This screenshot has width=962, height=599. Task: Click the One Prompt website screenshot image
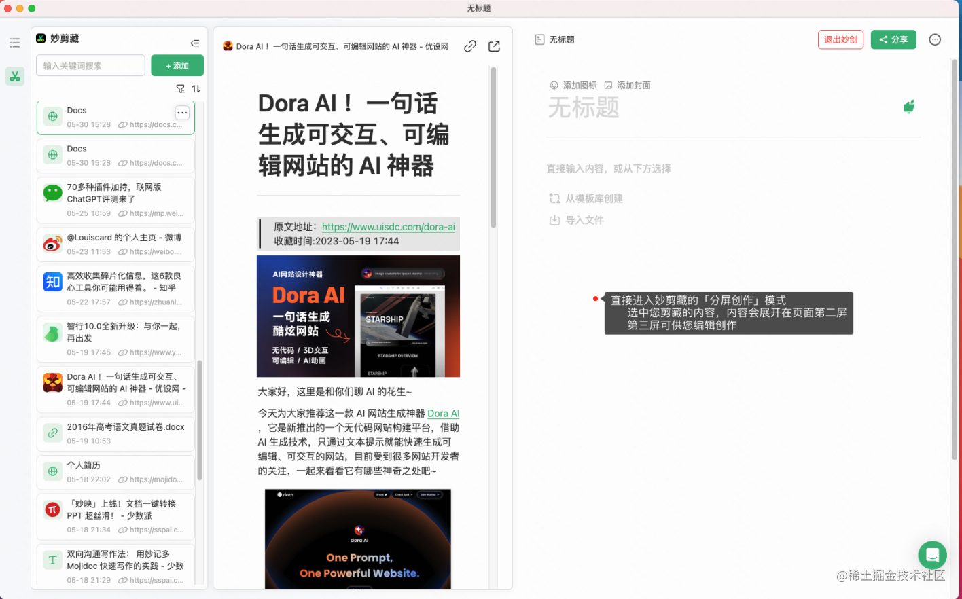click(358, 539)
